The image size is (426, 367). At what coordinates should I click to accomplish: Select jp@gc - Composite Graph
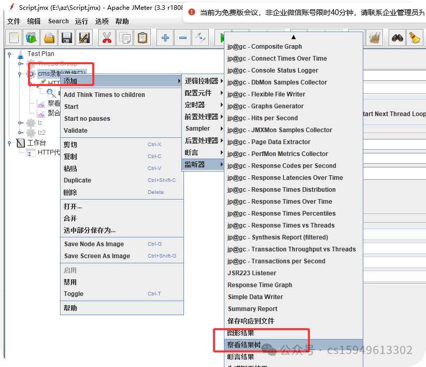(294, 47)
